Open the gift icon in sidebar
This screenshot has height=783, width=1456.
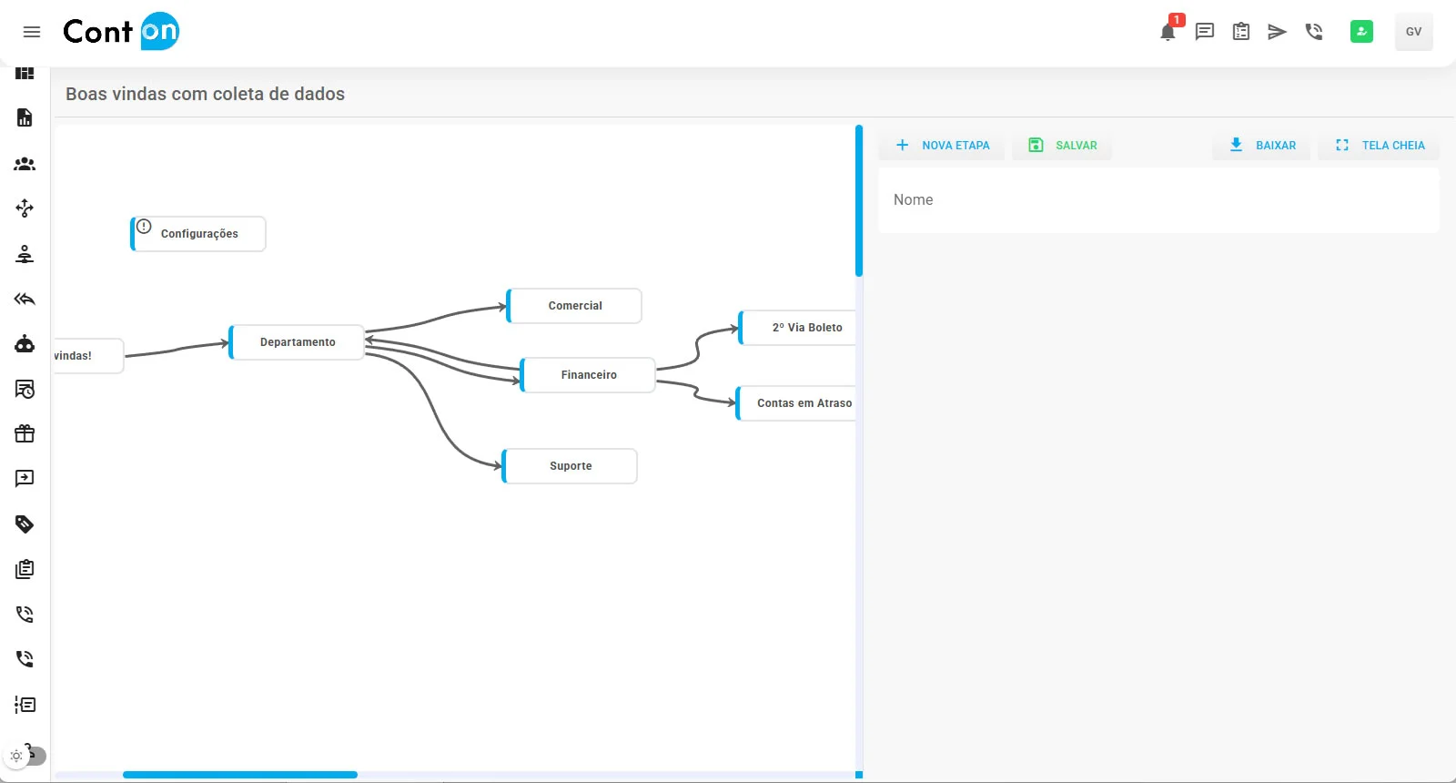tap(25, 433)
